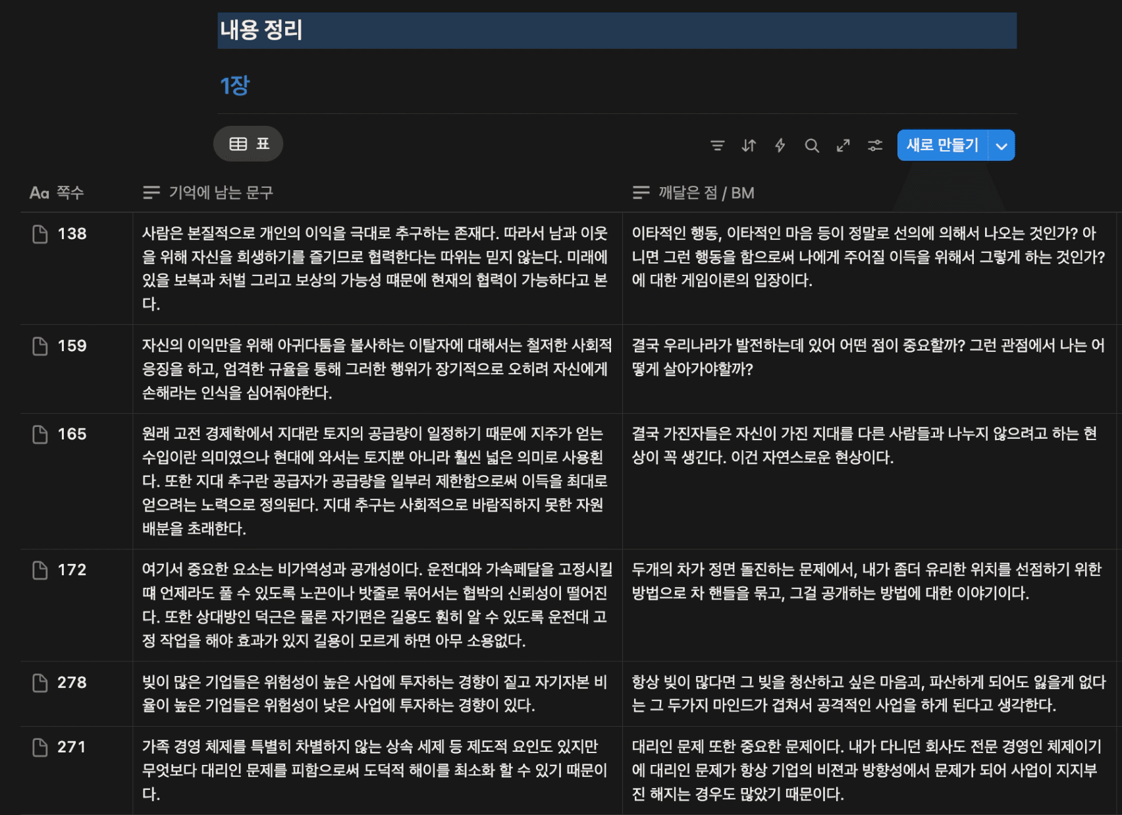Click the 새로 만들기 button
The image size is (1122, 815).
[x=942, y=146]
